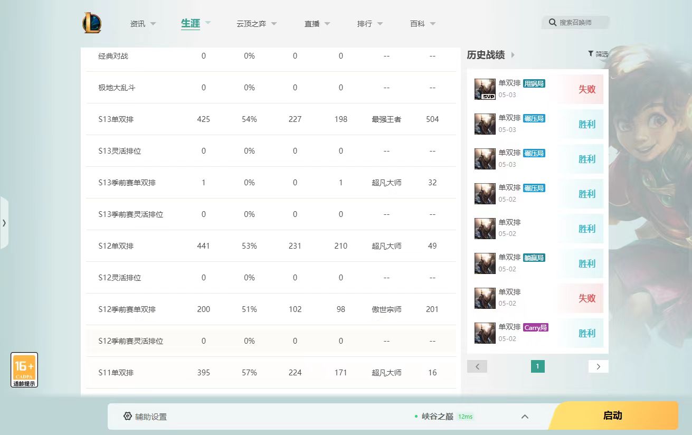Click the S13灵活排位 row label

click(120, 151)
